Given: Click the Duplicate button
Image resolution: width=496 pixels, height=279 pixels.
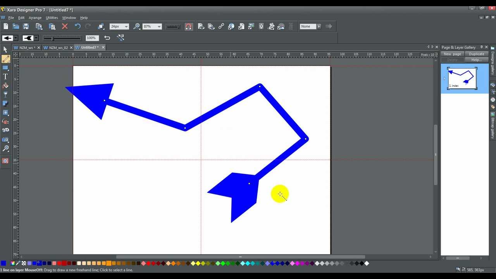Looking at the screenshot, I should [x=476, y=54].
